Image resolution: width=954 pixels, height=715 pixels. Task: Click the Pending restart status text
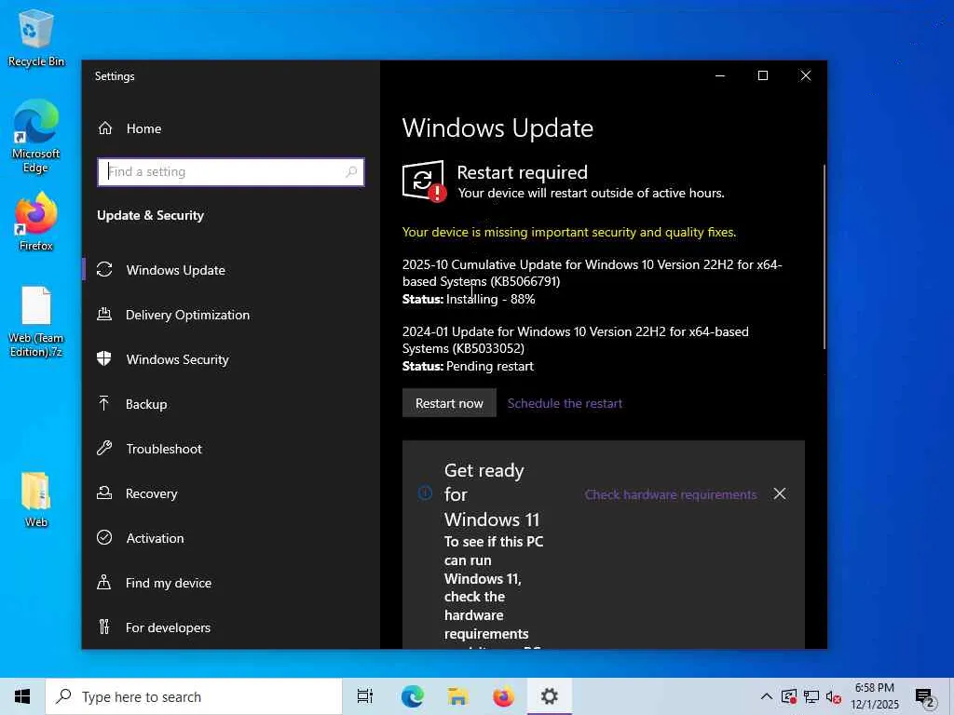(490, 366)
